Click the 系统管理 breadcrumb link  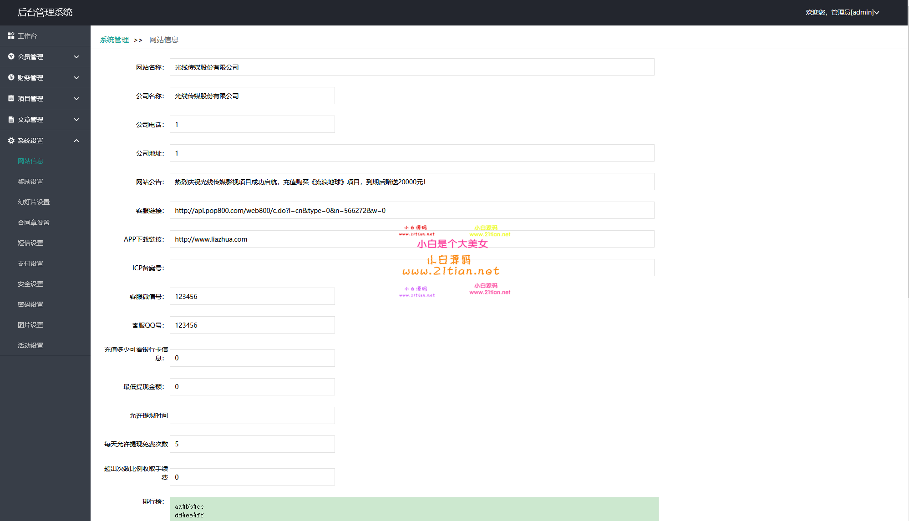114,40
